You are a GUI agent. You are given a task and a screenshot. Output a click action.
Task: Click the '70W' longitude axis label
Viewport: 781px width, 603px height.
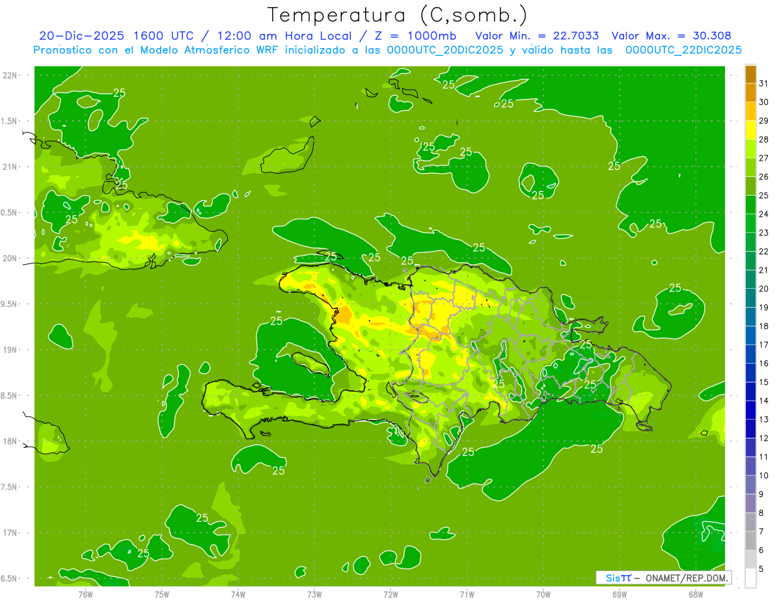point(543,594)
